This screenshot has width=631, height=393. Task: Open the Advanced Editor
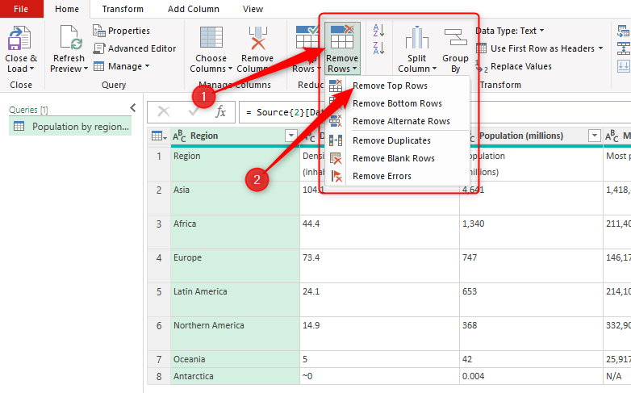tap(135, 48)
